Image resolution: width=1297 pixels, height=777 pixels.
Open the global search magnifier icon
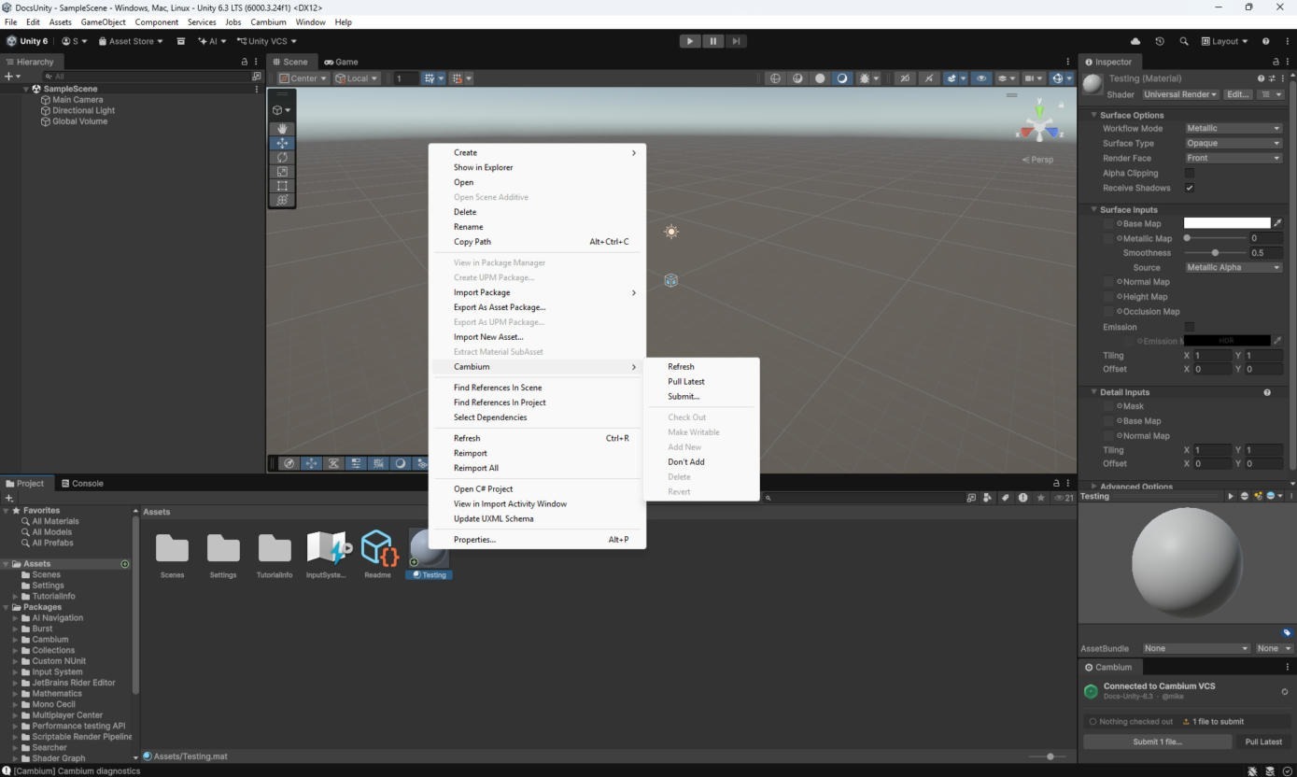click(1184, 41)
